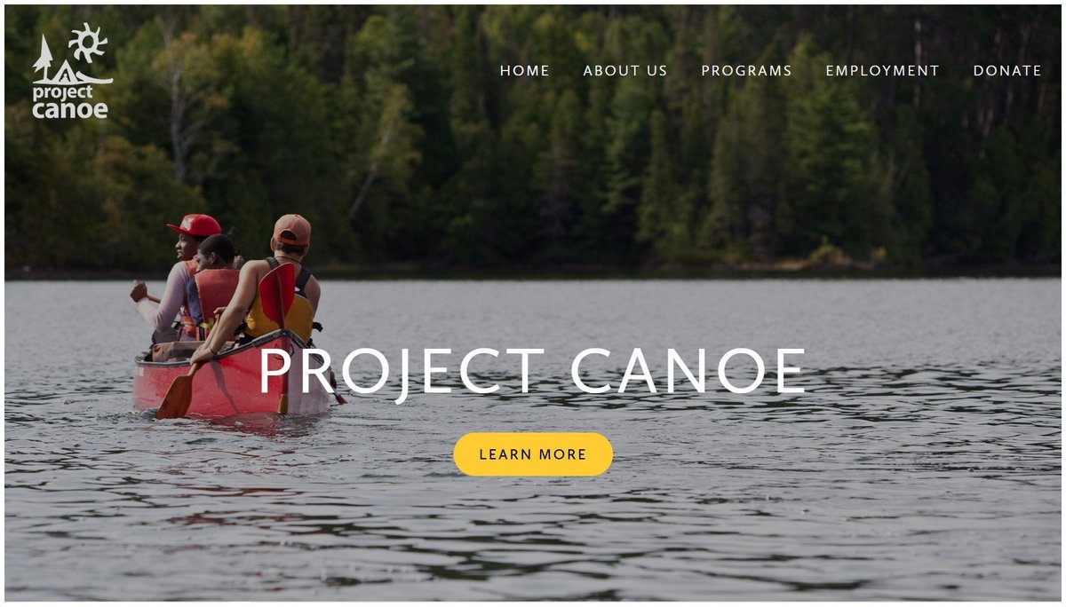This screenshot has height=607, width=1066.
Task: Click the pine tree icon in the logo
Action: point(42,59)
